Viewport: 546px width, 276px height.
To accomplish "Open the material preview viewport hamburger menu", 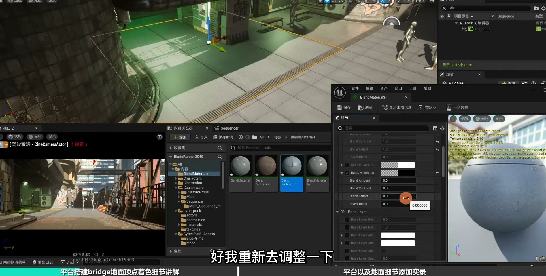I will tap(453, 119).
